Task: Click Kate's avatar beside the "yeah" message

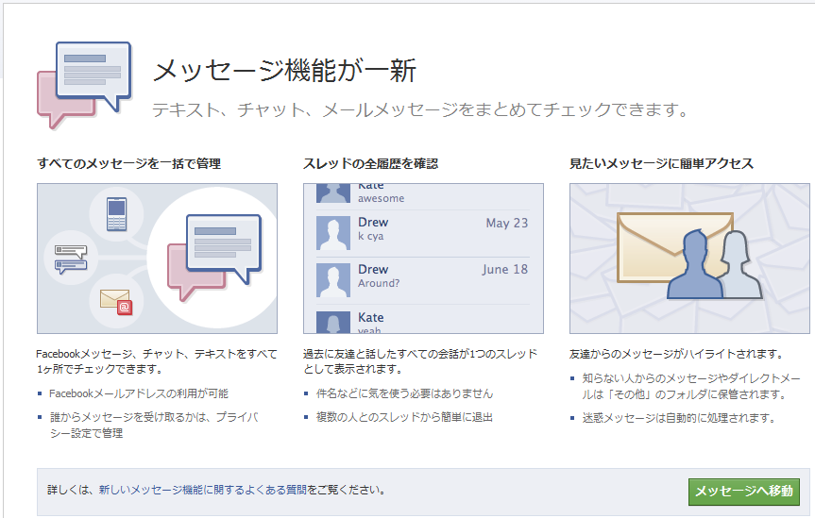Action: pos(334,322)
